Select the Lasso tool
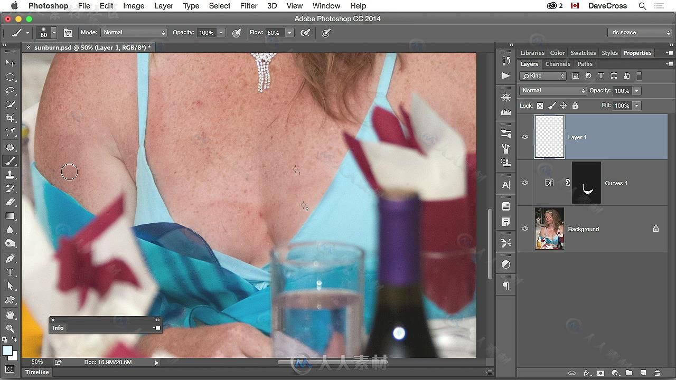 [x=10, y=91]
